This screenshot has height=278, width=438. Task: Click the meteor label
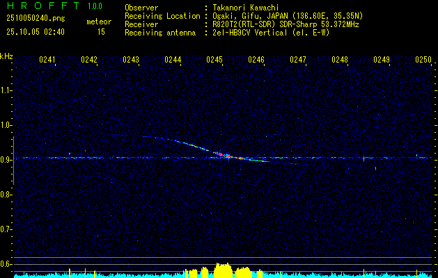click(99, 22)
